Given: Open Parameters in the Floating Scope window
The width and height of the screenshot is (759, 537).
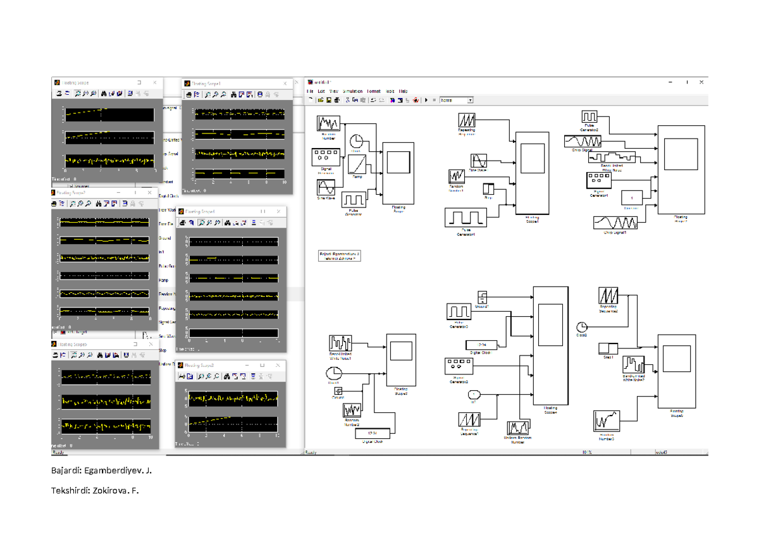Looking at the screenshot, I should 66,94.
